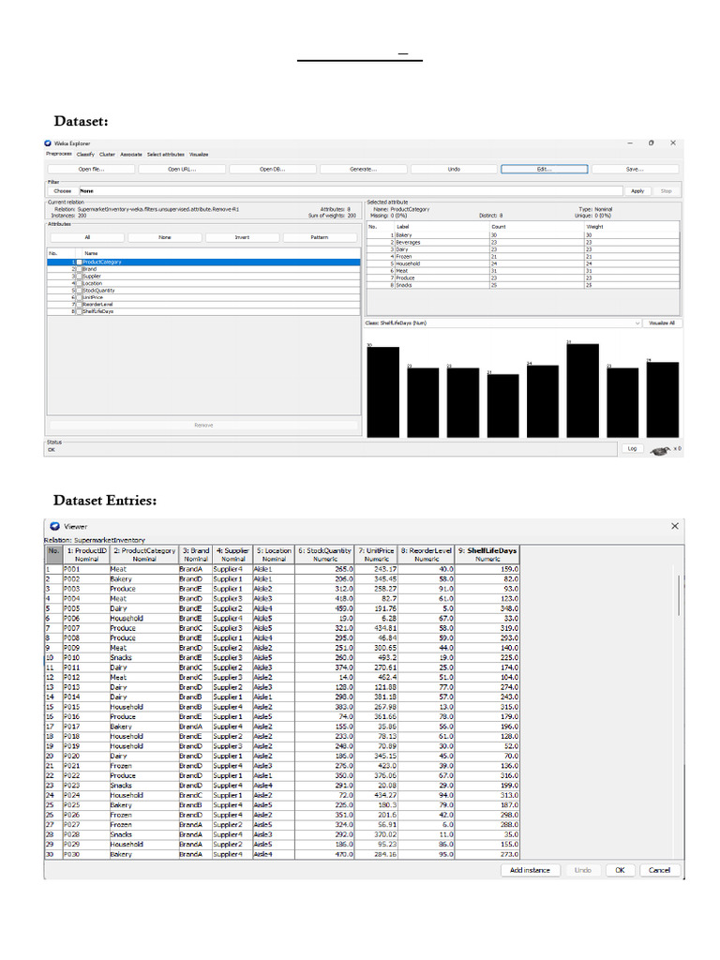Click the Weka Explorer logo icon
Screen dimensions: 720x960
click(x=48, y=143)
